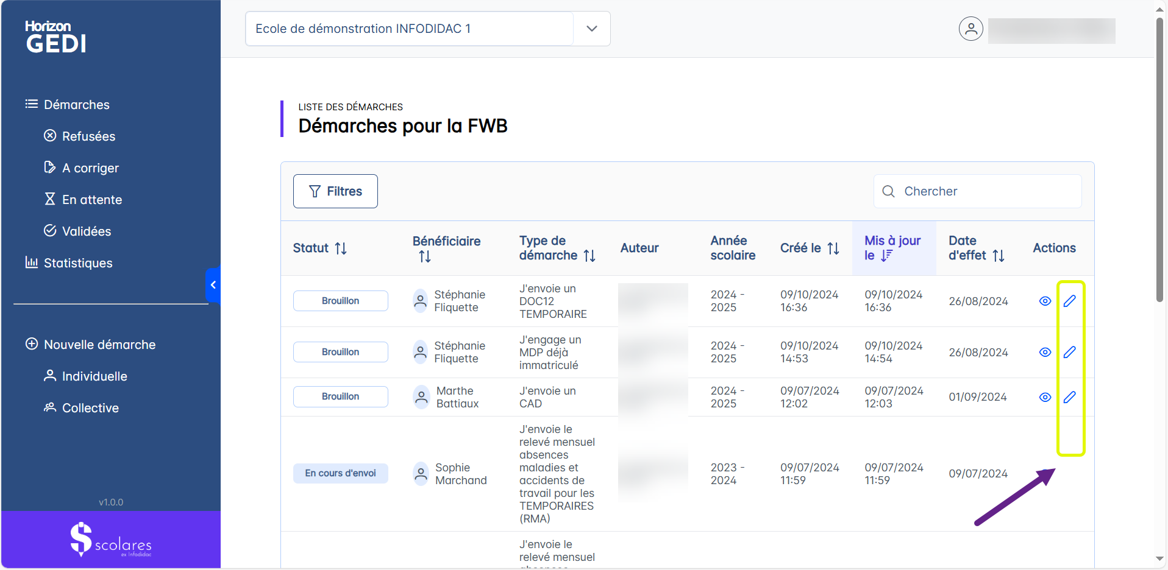Edit the MDP déjà immatriculé draft
The image size is (1168, 570).
tap(1069, 352)
